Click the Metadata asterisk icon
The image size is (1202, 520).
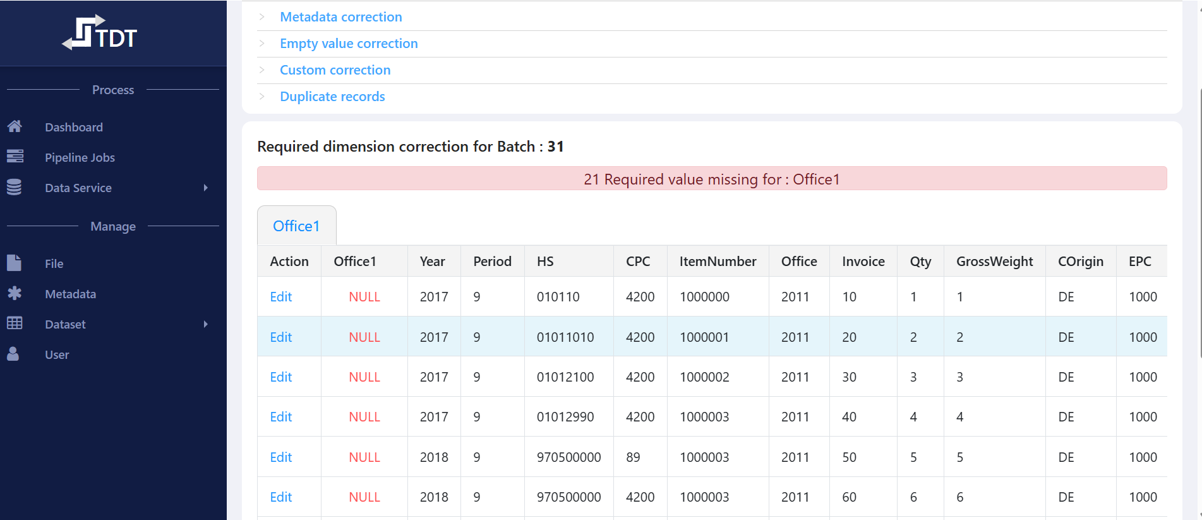point(15,293)
